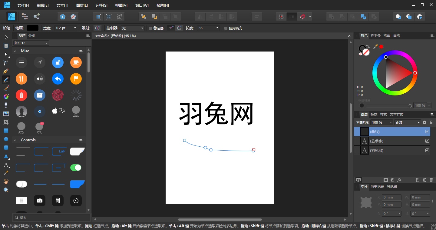Lock layer with padlock icon
436x230 pixels.
point(431,122)
